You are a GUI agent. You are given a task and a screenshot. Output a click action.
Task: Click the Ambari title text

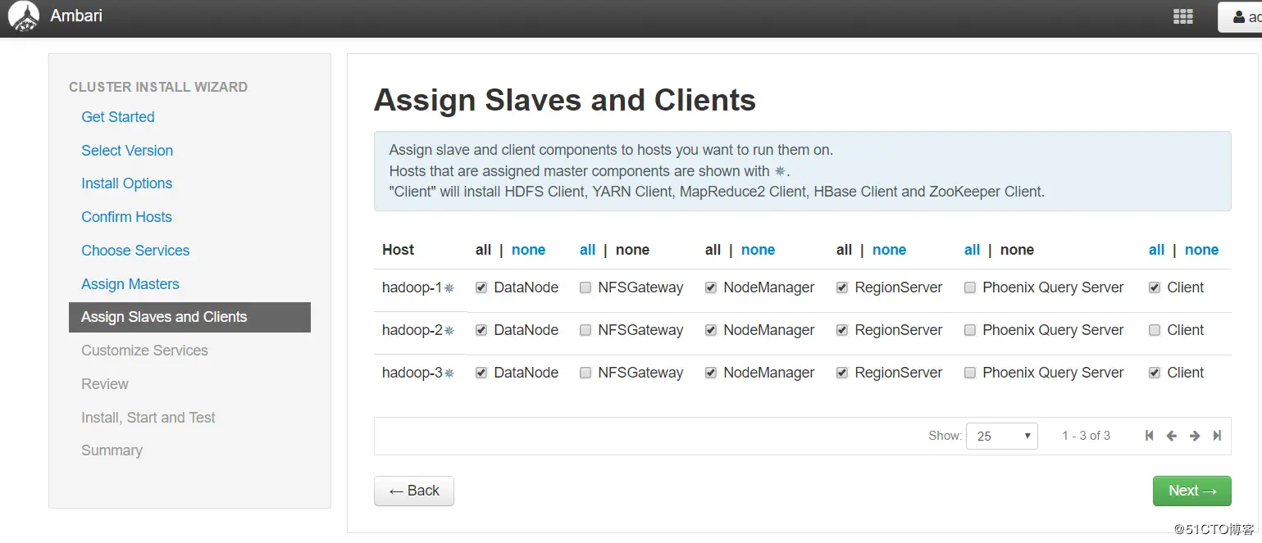(x=76, y=16)
